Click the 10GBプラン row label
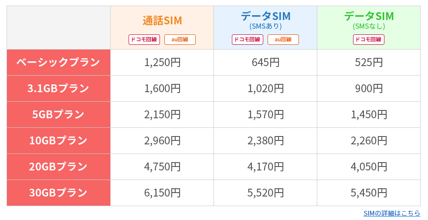Screen dimensions: 428x220 (58, 141)
